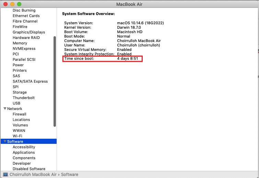Image resolution: width=259 pixels, height=178 pixels.
Task: Collapse the Software section triangle
Action: 5,141
